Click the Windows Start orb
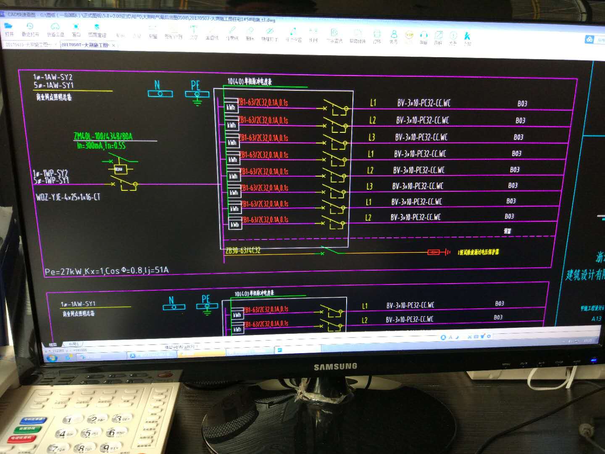Image resolution: width=605 pixels, height=454 pixels. (x=53, y=358)
